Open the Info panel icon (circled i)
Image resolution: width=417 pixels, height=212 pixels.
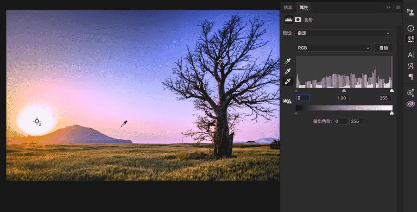coord(411,28)
